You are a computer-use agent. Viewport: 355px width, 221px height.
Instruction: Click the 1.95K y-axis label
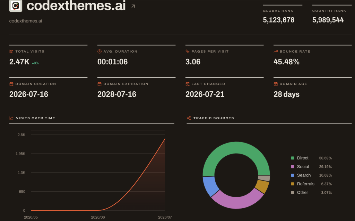[20, 154]
